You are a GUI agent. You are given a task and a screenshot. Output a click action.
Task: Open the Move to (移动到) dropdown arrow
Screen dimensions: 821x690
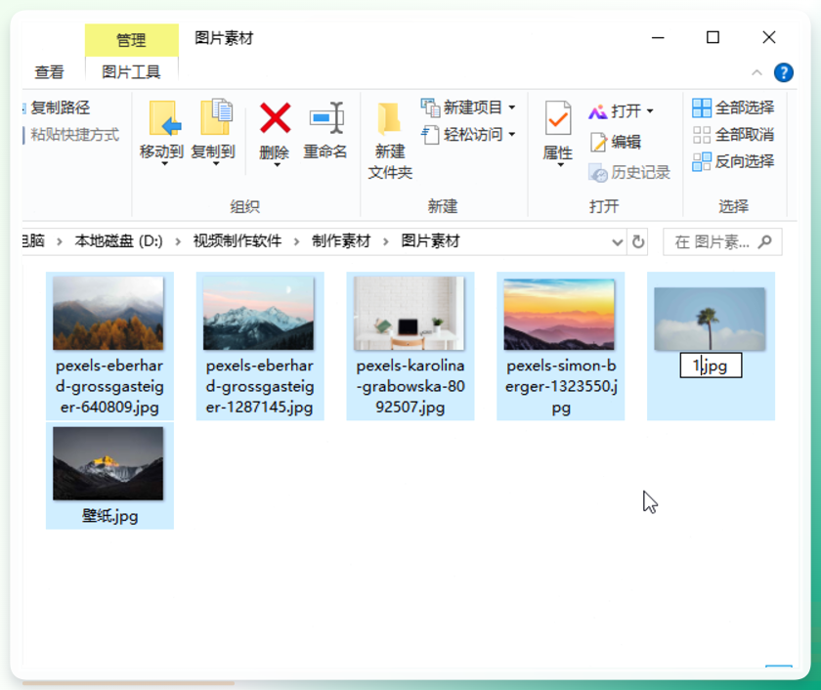[x=164, y=164]
